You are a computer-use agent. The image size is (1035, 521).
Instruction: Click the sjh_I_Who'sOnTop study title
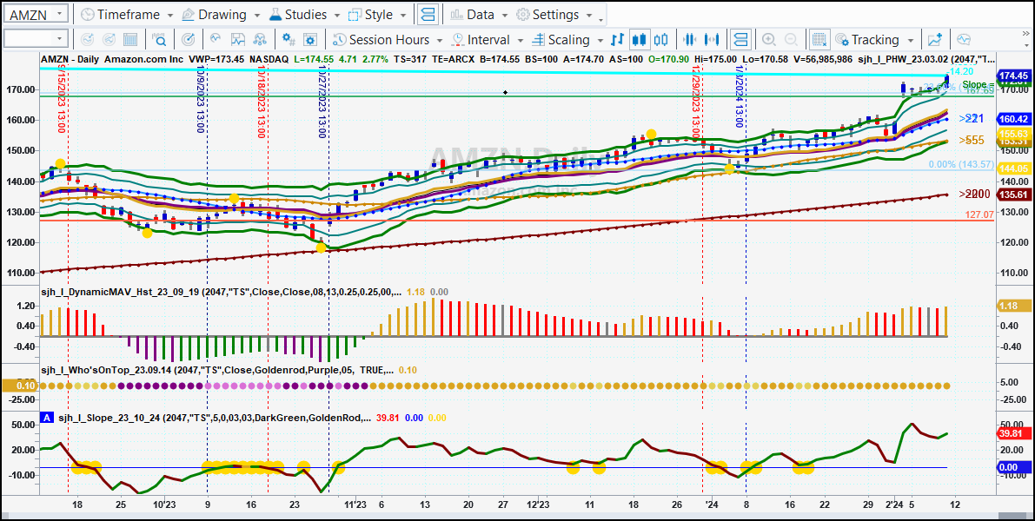(x=217, y=371)
